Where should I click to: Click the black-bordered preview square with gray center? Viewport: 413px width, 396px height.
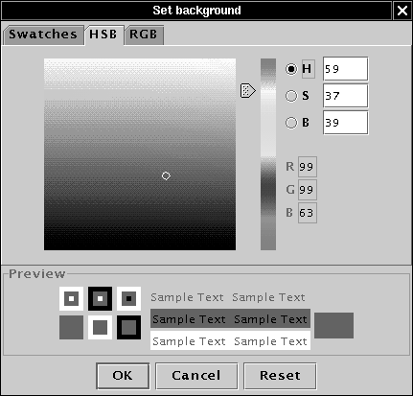(x=128, y=327)
